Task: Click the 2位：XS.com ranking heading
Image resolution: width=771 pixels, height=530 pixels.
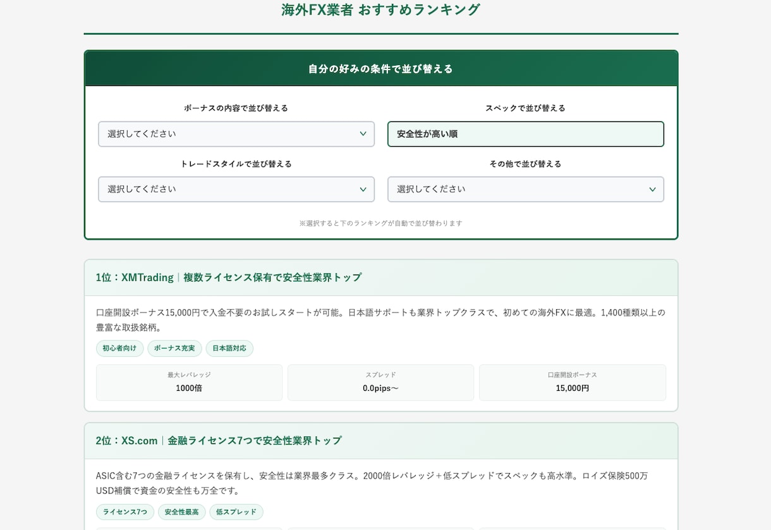Action: pos(219,440)
